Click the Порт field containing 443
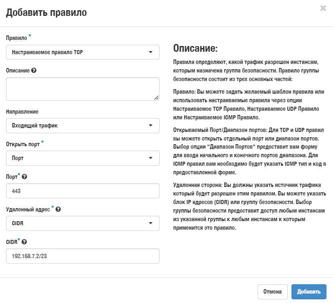The width and height of the screenshot is (333, 303). coord(83,191)
